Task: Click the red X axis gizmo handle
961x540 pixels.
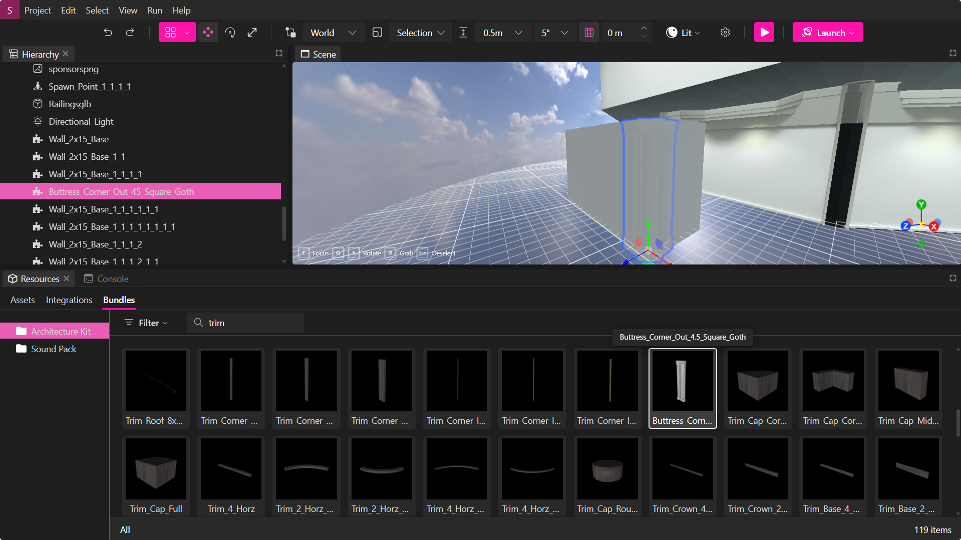Action: [x=933, y=227]
